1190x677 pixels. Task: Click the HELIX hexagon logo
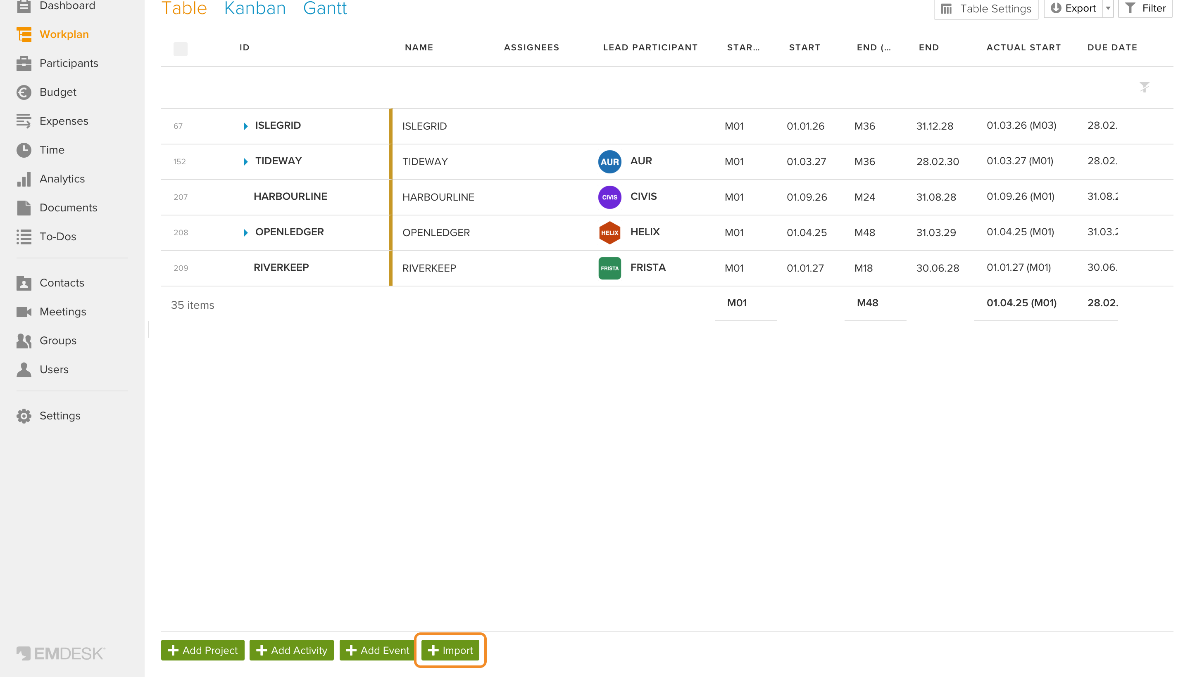coord(609,232)
